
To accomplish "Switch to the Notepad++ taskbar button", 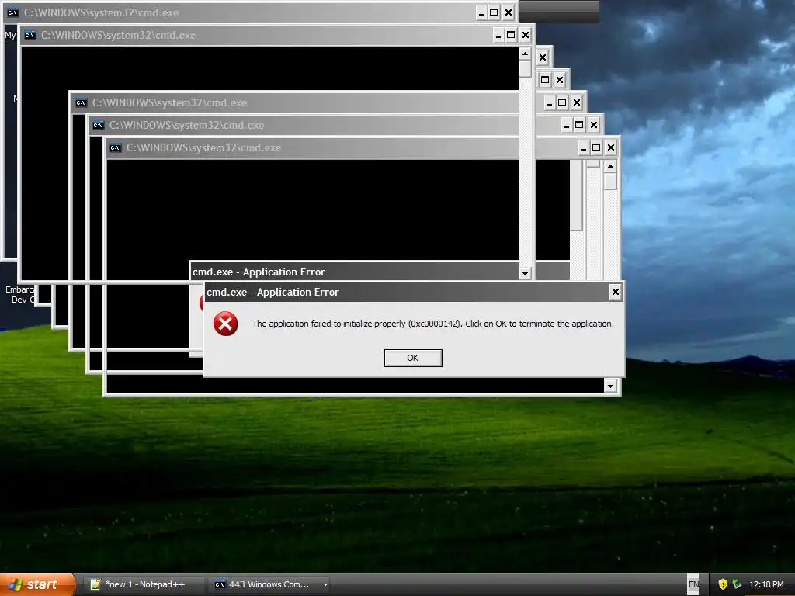I will click(144, 584).
